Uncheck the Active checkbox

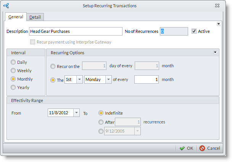pyautogui.click(x=194, y=31)
